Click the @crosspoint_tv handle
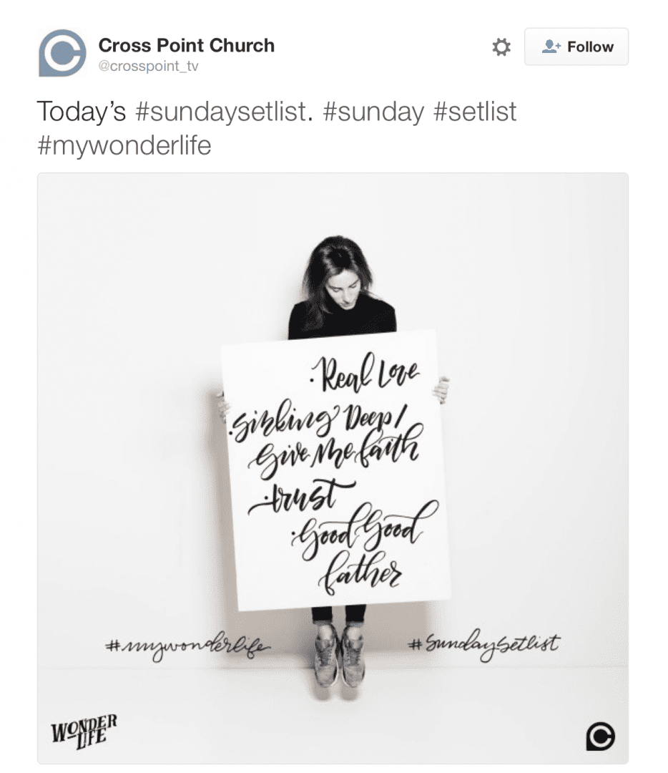The image size is (668, 773). (148, 66)
